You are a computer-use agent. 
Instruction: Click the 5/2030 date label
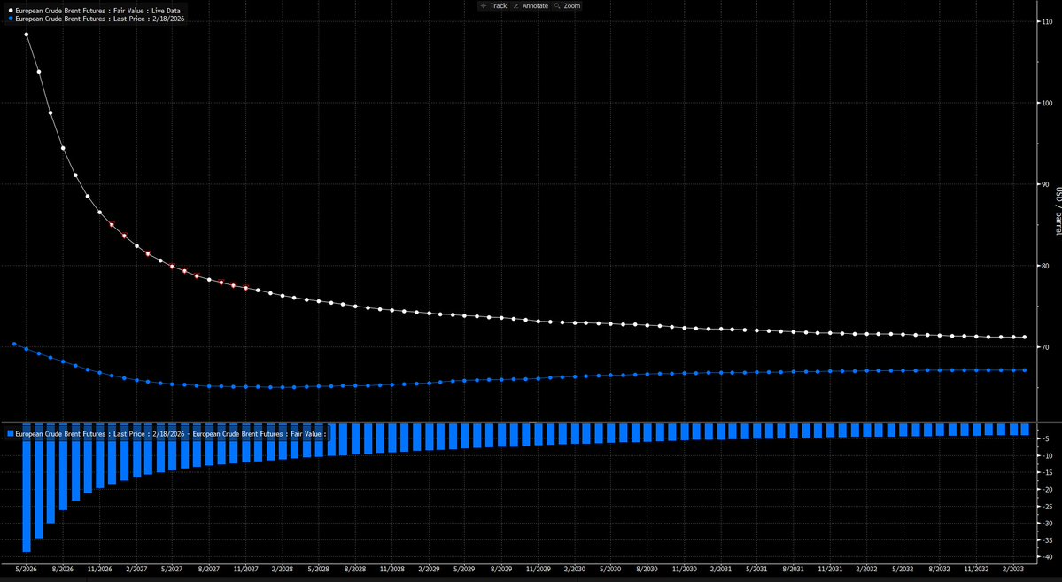tap(610, 570)
